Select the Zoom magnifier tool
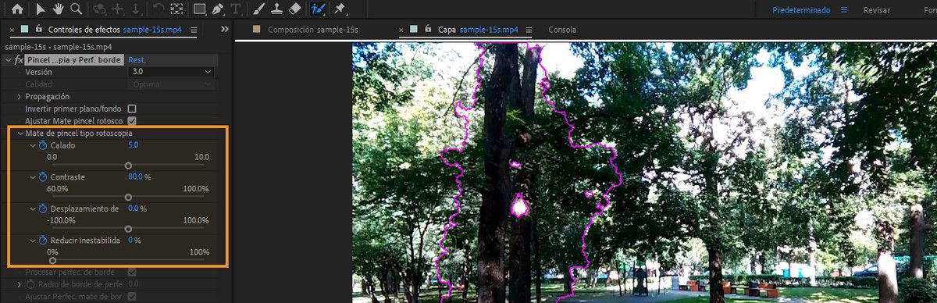Screen dimensions: 937x303 (x=76, y=9)
